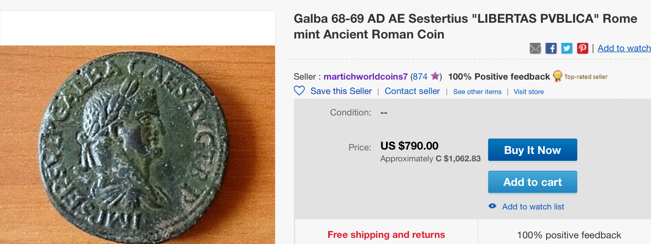Open See other items link
The width and height of the screenshot is (651, 244).
(x=477, y=91)
